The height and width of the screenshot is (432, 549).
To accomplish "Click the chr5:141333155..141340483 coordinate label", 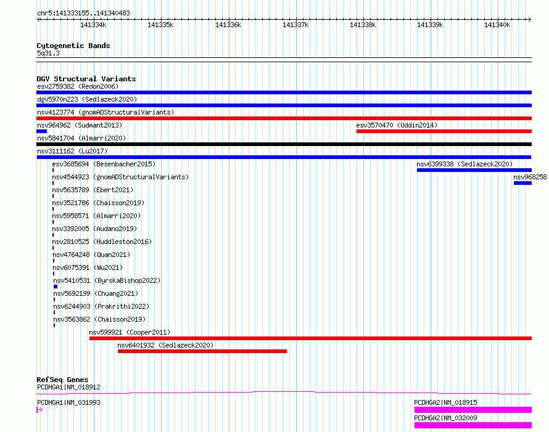I will [x=83, y=14].
